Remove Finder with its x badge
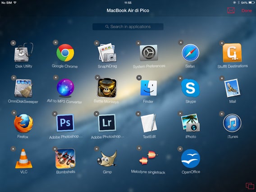Image resolution: width=256 pixels, height=192 pixels. (139, 78)
